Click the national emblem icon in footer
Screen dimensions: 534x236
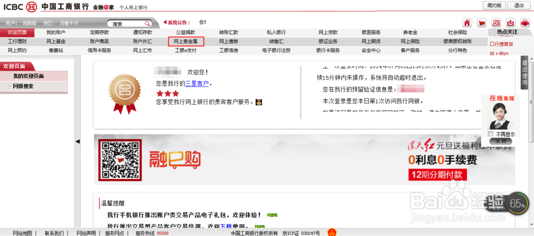[x=332, y=233]
